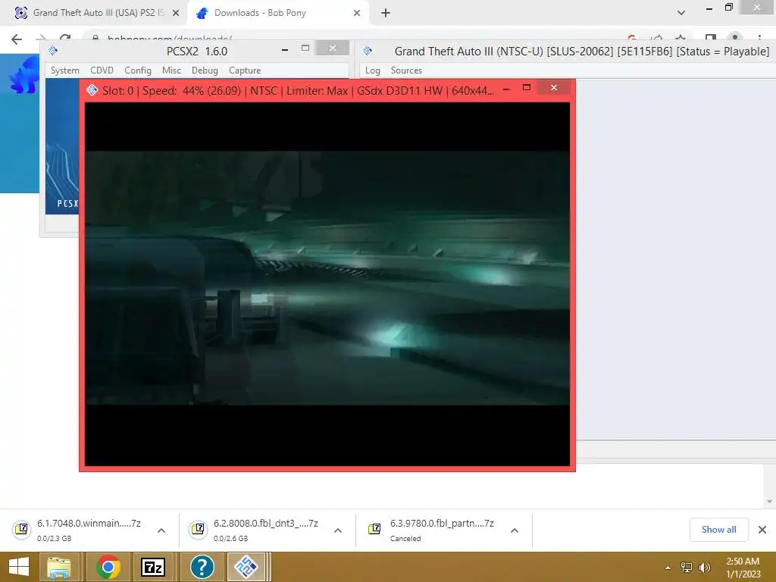The image size is (776, 582).
Task: Click the game window PCSX2 title icon
Action: coord(92,90)
